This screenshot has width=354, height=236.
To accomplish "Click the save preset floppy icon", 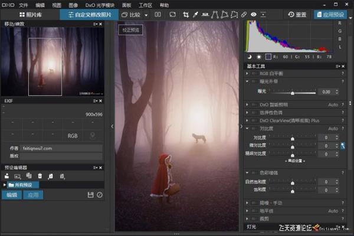I will click(x=90, y=195).
